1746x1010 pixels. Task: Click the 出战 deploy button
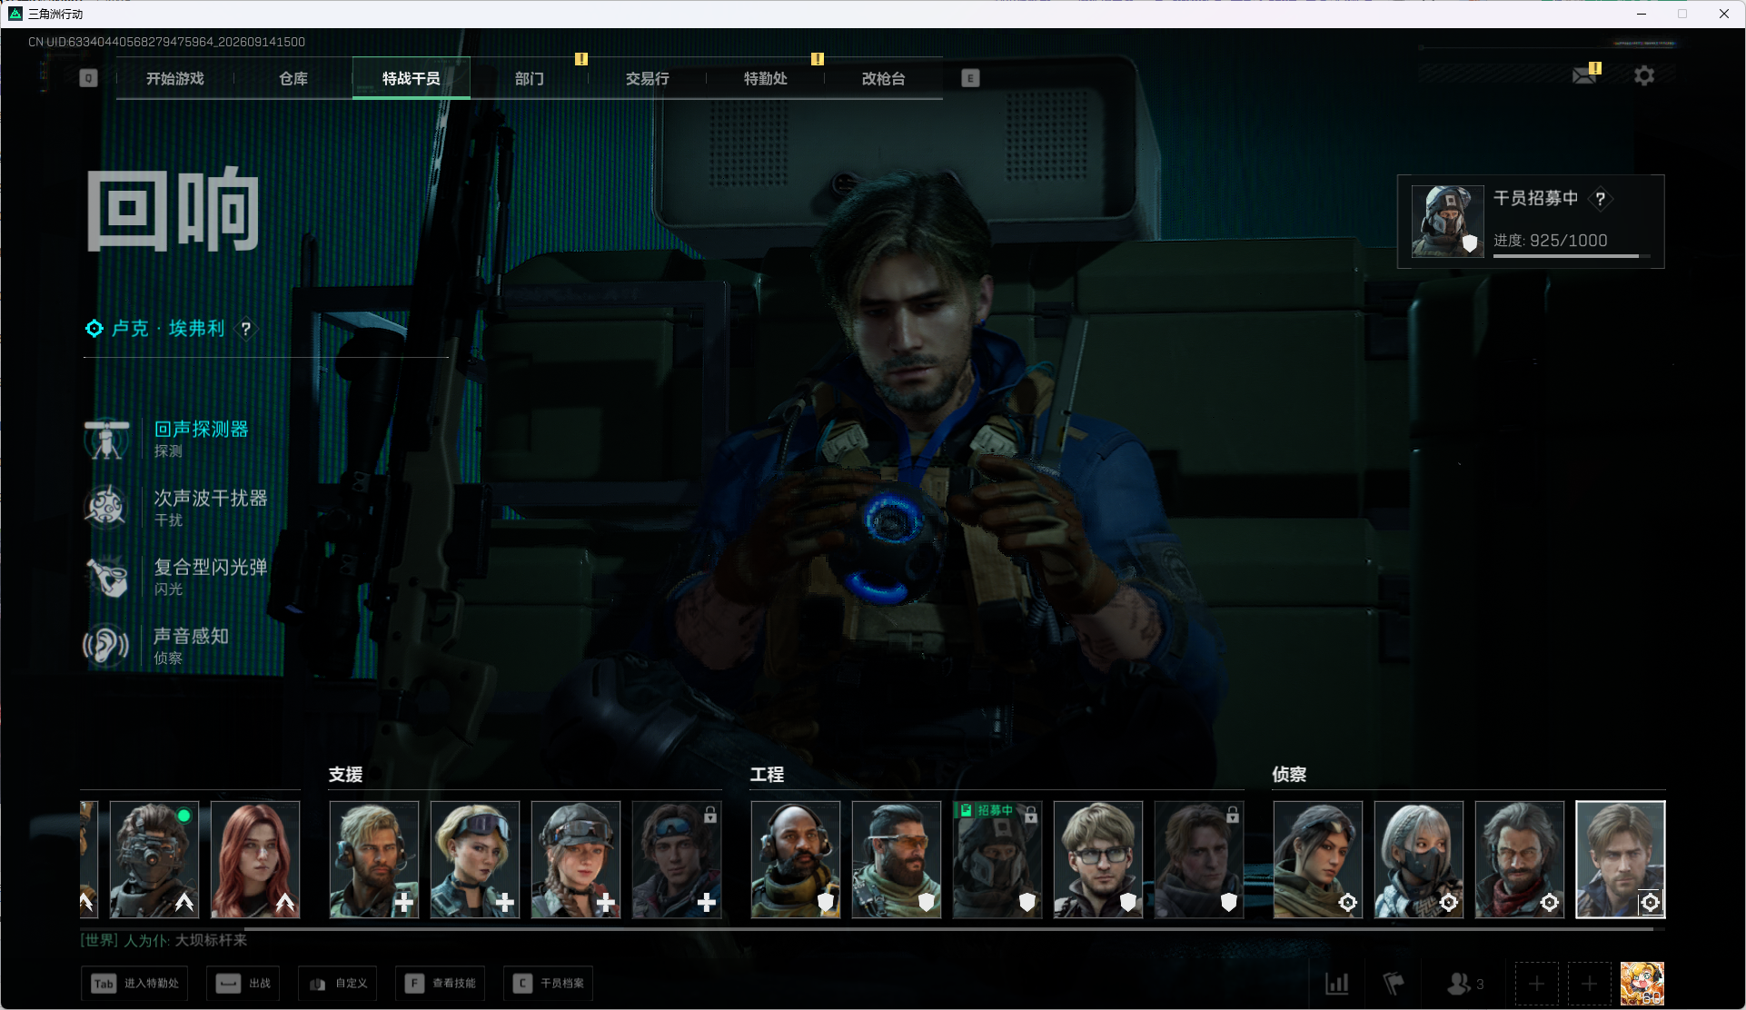(243, 983)
